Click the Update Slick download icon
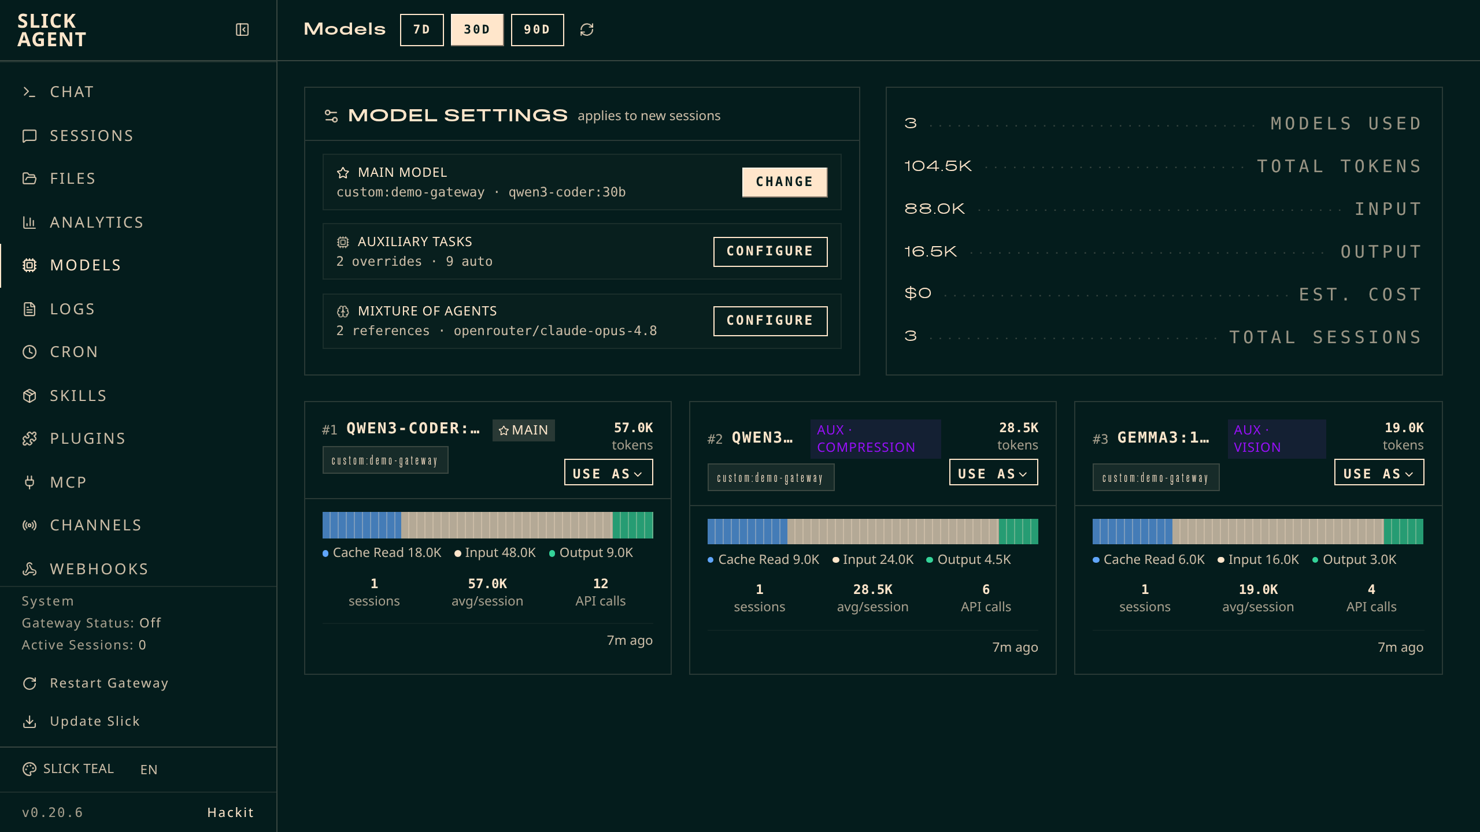The image size is (1480, 832). point(29,722)
